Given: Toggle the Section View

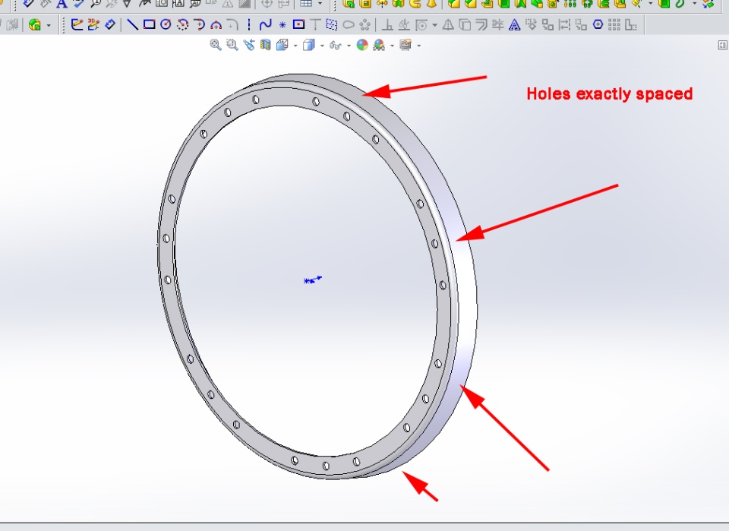Looking at the screenshot, I should tap(266, 45).
